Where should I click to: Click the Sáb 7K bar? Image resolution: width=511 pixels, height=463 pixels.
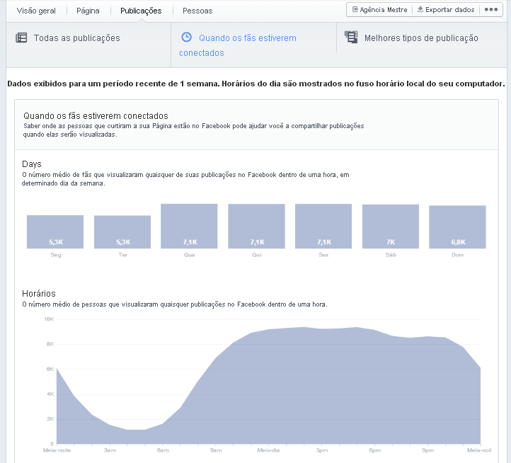(390, 227)
